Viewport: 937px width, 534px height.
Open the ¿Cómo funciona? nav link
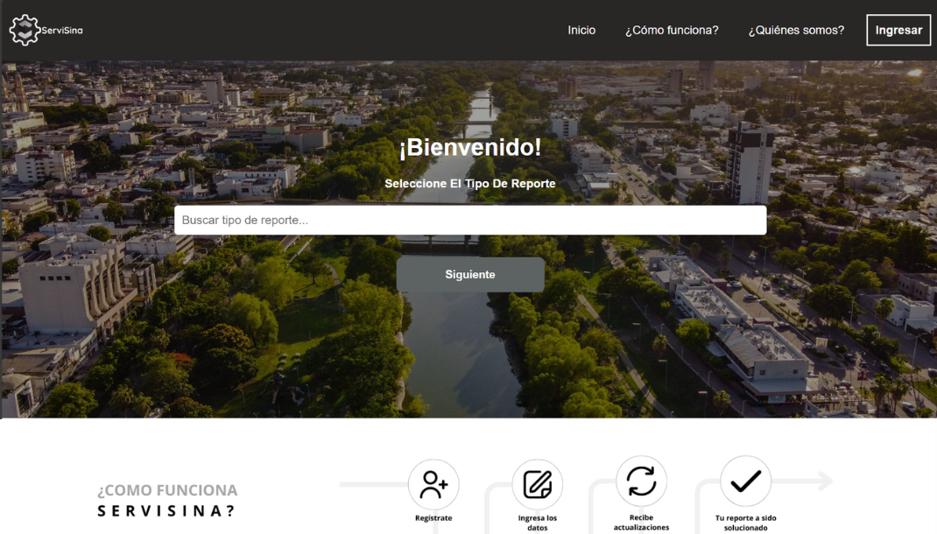click(x=671, y=30)
